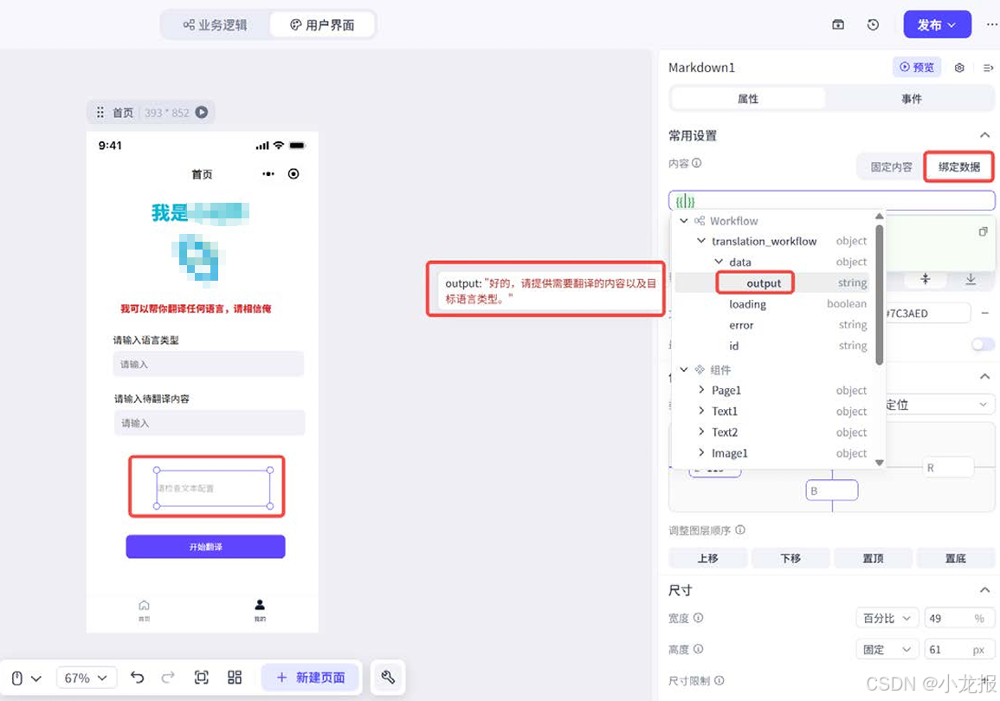Open the version history icon
Screen dimensions: 1000x701
[873, 24]
